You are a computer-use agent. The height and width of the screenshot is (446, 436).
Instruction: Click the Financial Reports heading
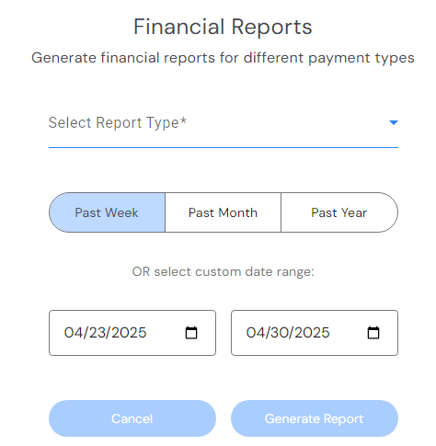[223, 27]
